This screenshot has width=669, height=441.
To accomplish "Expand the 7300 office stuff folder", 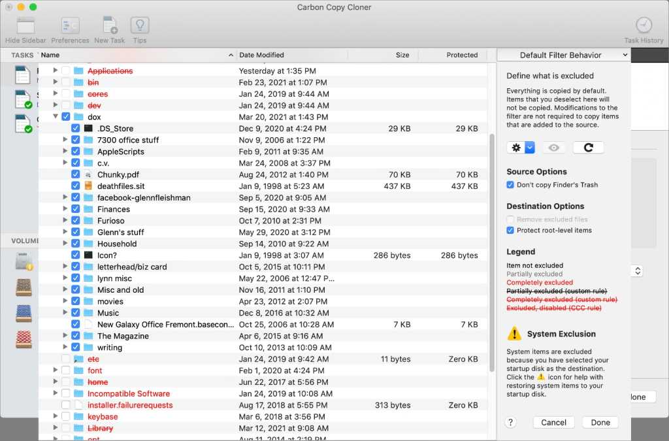I will [65, 139].
